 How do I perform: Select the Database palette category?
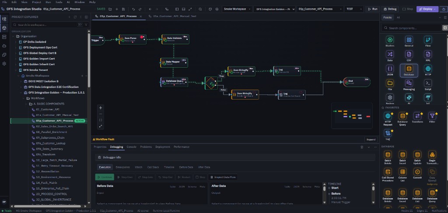click(409, 70)
